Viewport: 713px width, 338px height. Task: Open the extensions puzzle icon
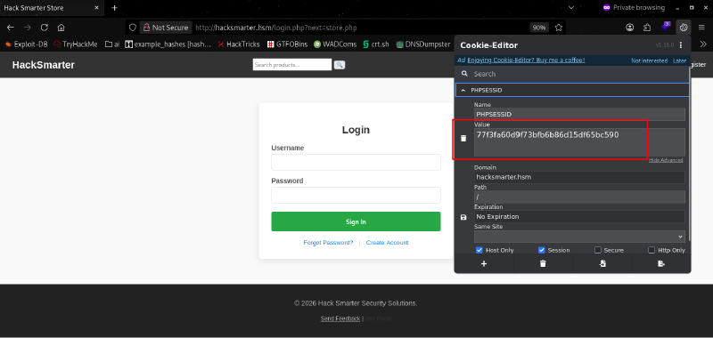click(647, 28)
